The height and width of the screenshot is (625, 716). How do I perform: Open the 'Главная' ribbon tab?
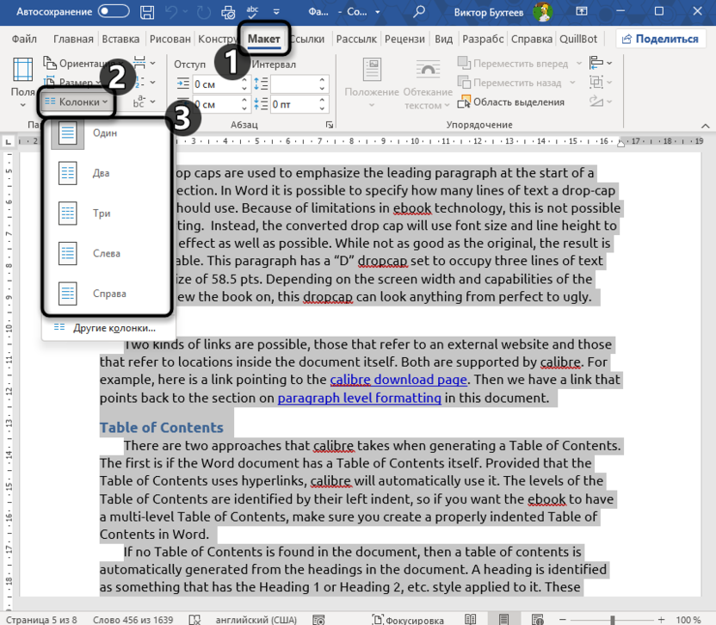click(73, 40)
